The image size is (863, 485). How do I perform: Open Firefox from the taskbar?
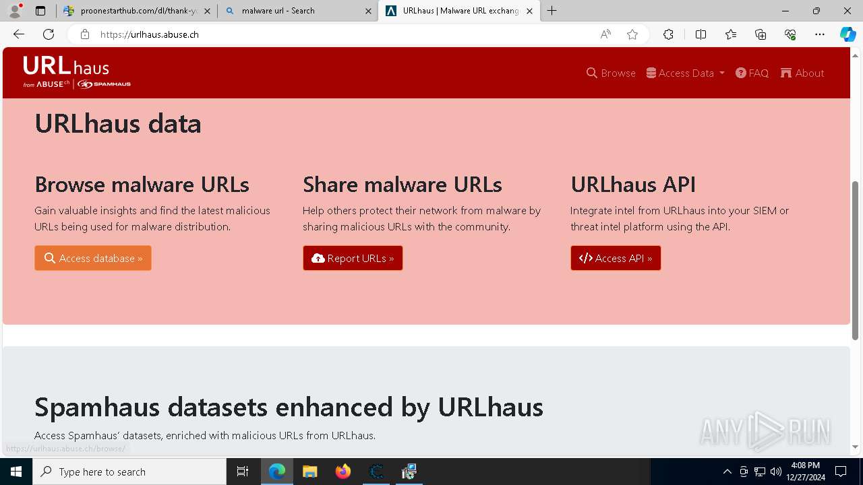pyautogui.click(x=343, y=472)
